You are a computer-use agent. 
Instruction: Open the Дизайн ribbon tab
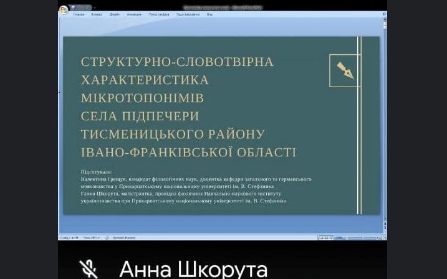click(x=115, y=14)
